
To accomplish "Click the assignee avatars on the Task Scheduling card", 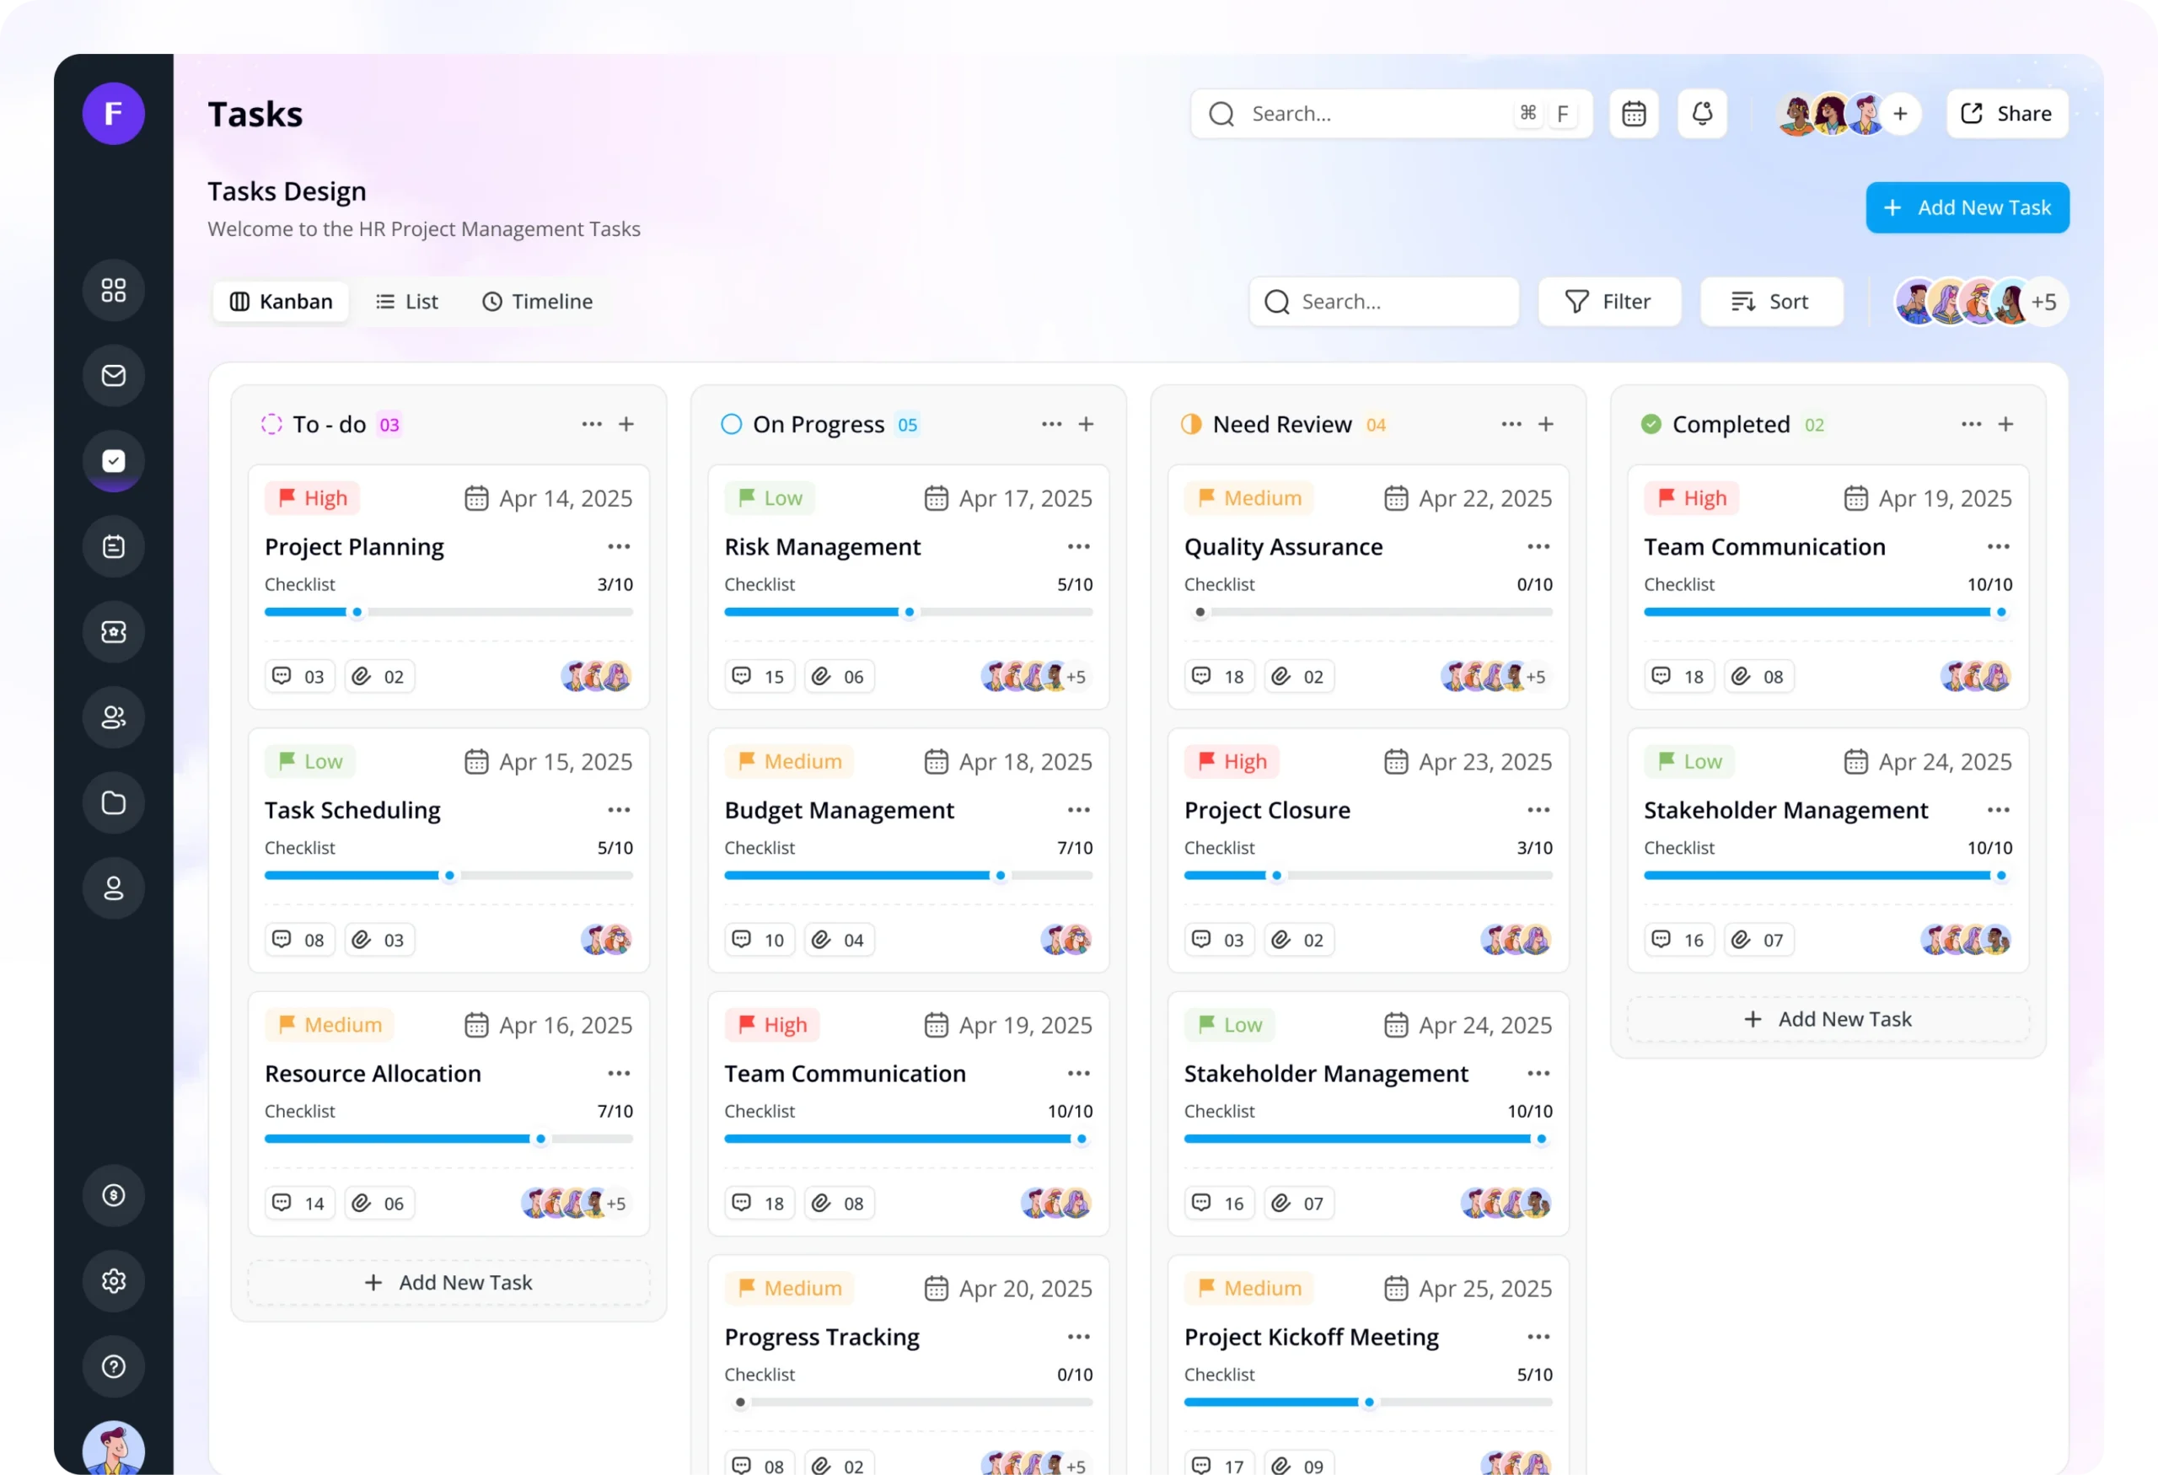I will (606, 941).
